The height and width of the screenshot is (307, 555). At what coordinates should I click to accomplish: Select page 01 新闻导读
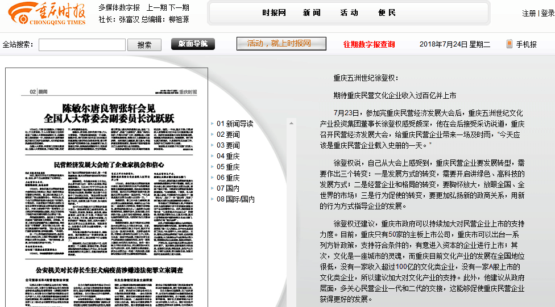(x=235, y=124)
